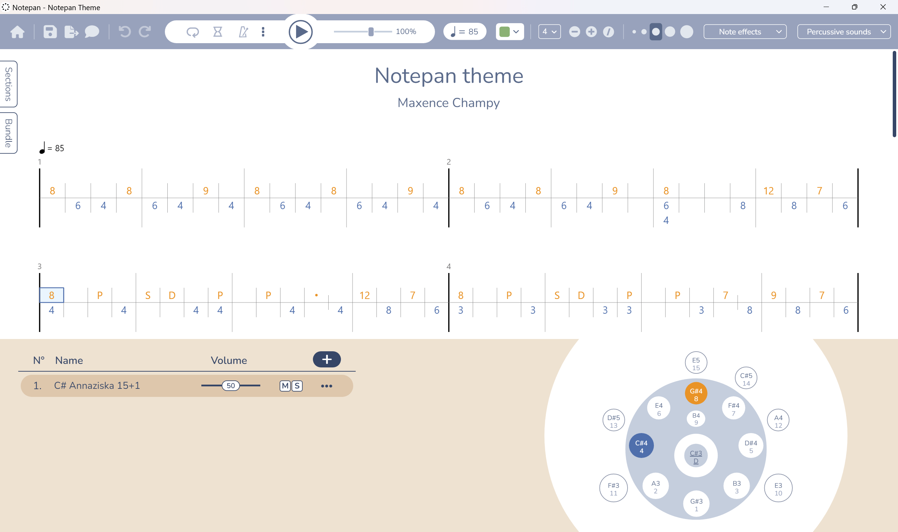Tap the E3 10 handpan note
898x532 pixels.
pos(778,488)
